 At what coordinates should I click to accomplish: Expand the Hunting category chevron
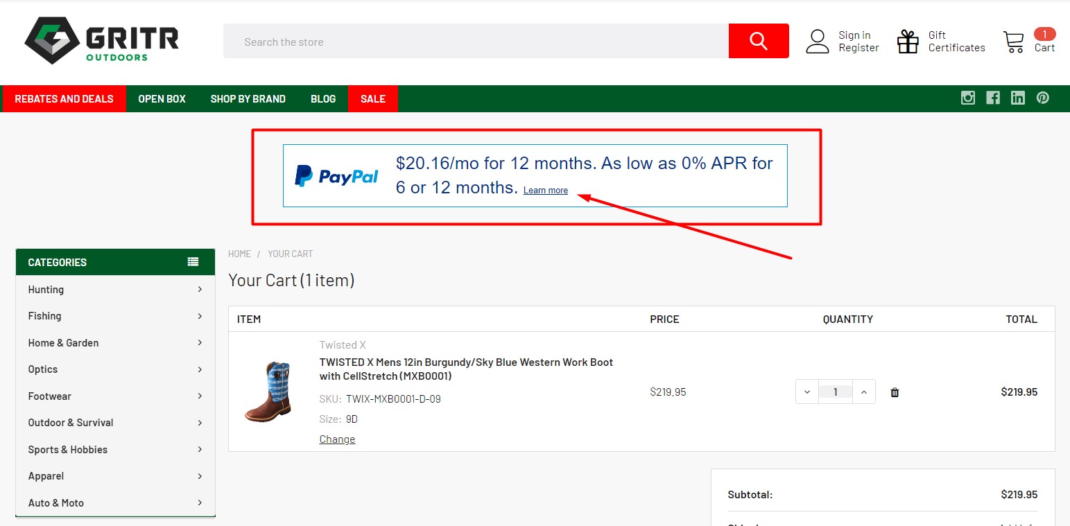coord(200,289)
